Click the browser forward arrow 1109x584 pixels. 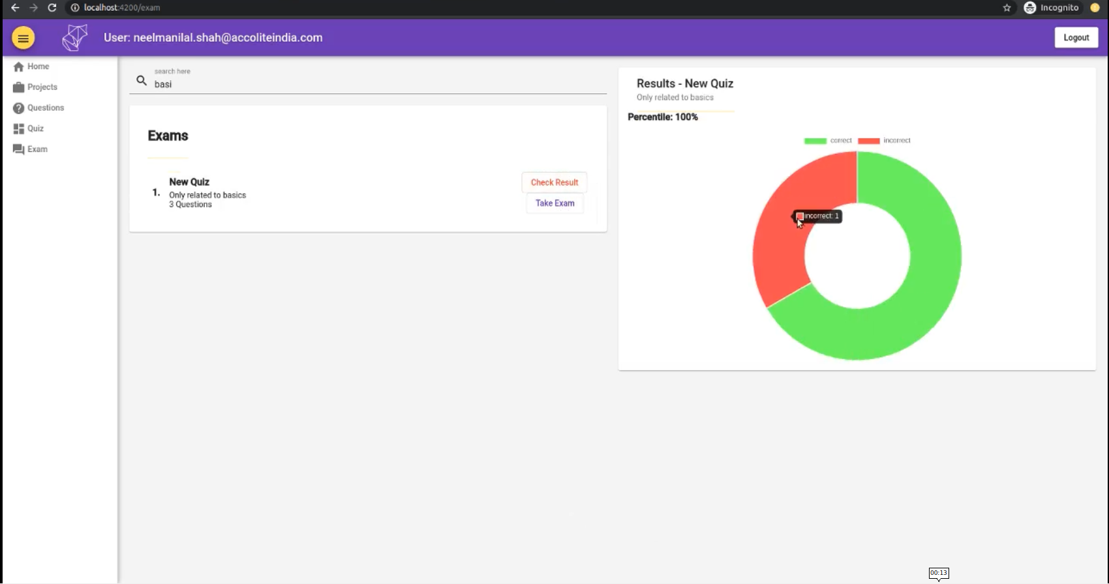click(x=33, y=8)
